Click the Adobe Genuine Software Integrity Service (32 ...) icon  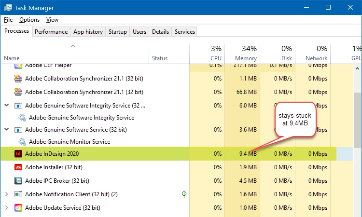[x=18, y=106]
